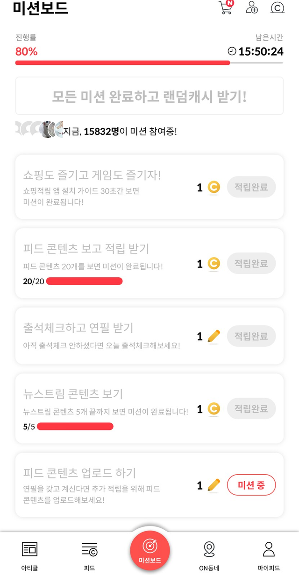Tap the coin icon on 피드 콘텐츠 보고 mission
Viewport: 299px width, 575px height.
(214, 264)
